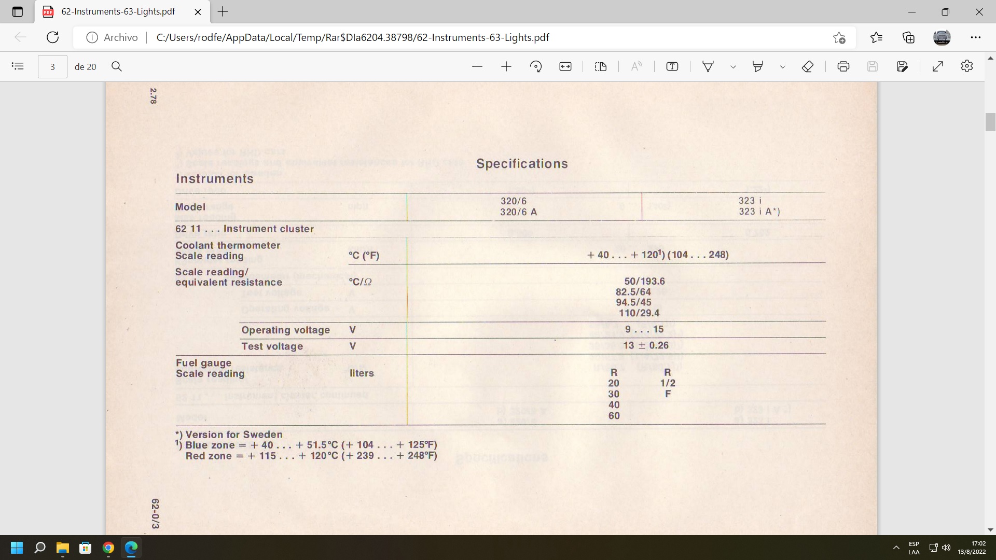
Task: Zoom out with the minus button
Action: (477, 66)
